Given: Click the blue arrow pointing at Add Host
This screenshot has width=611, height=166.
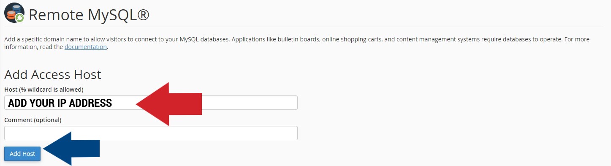Looking at the screenshot, I should 71,149.
